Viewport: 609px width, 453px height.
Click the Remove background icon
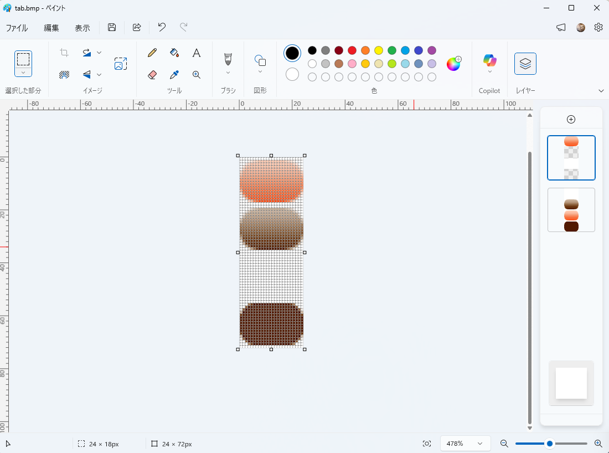(x=64, y=75)
